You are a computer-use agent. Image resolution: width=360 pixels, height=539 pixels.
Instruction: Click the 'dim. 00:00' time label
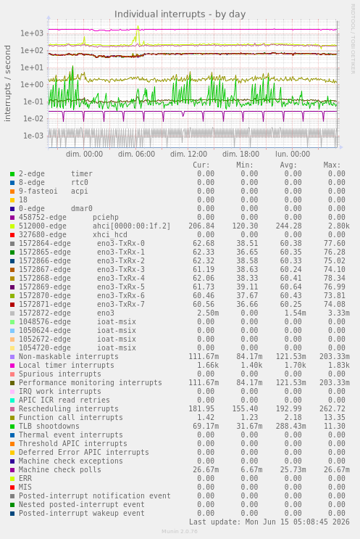point(84,154)
